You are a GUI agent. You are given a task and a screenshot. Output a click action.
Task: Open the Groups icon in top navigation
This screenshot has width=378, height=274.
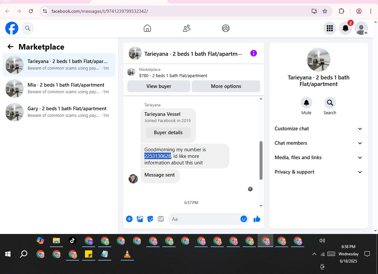tap(226, 28)
